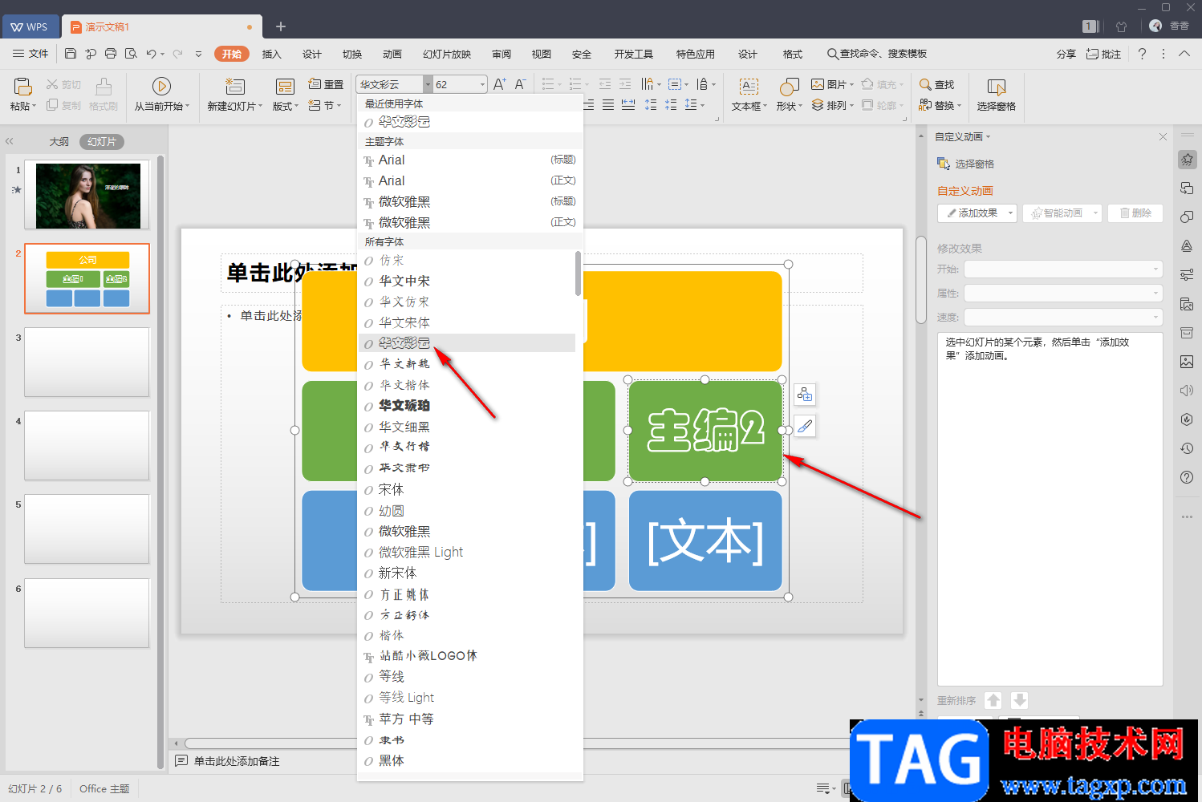The image size is (1202, 802).
Task: Click the history clock icon in right sidebar
Action: tap(1187, 448)
